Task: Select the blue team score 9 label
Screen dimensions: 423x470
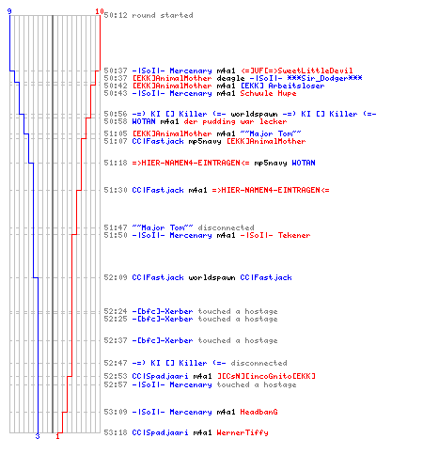Action: coord(9,11)
